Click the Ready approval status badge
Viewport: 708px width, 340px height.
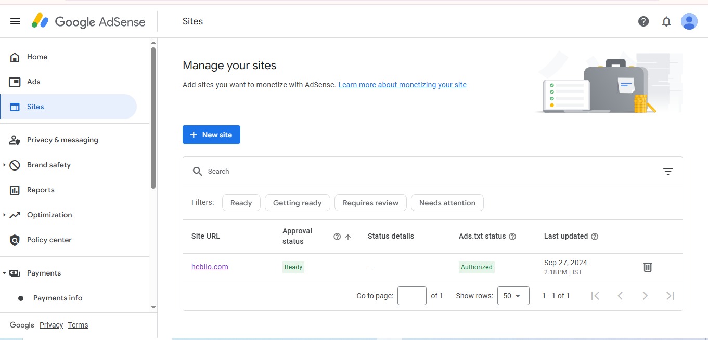(x=293, y=267)
